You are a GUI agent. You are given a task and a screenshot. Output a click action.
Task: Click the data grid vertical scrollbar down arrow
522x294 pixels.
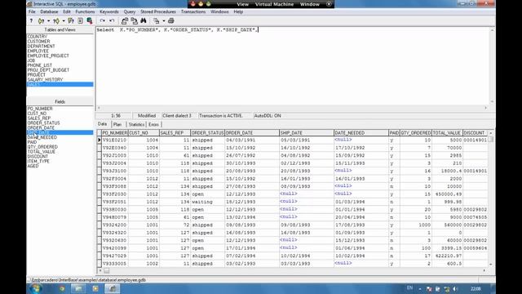[x=491, y=264]
